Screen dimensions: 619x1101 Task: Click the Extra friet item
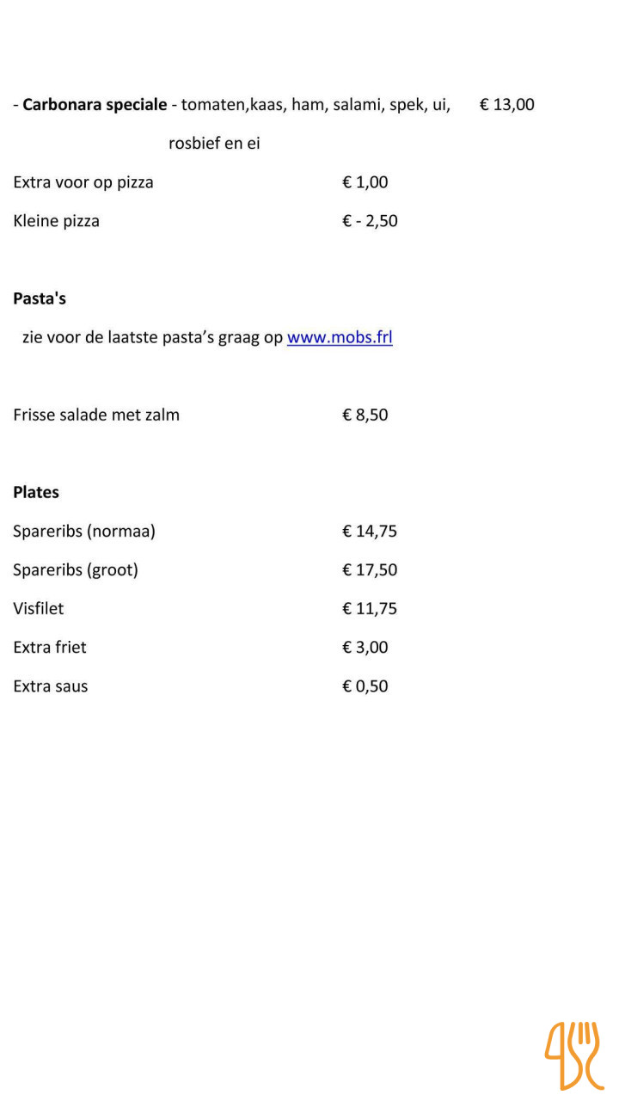[50, 647]
